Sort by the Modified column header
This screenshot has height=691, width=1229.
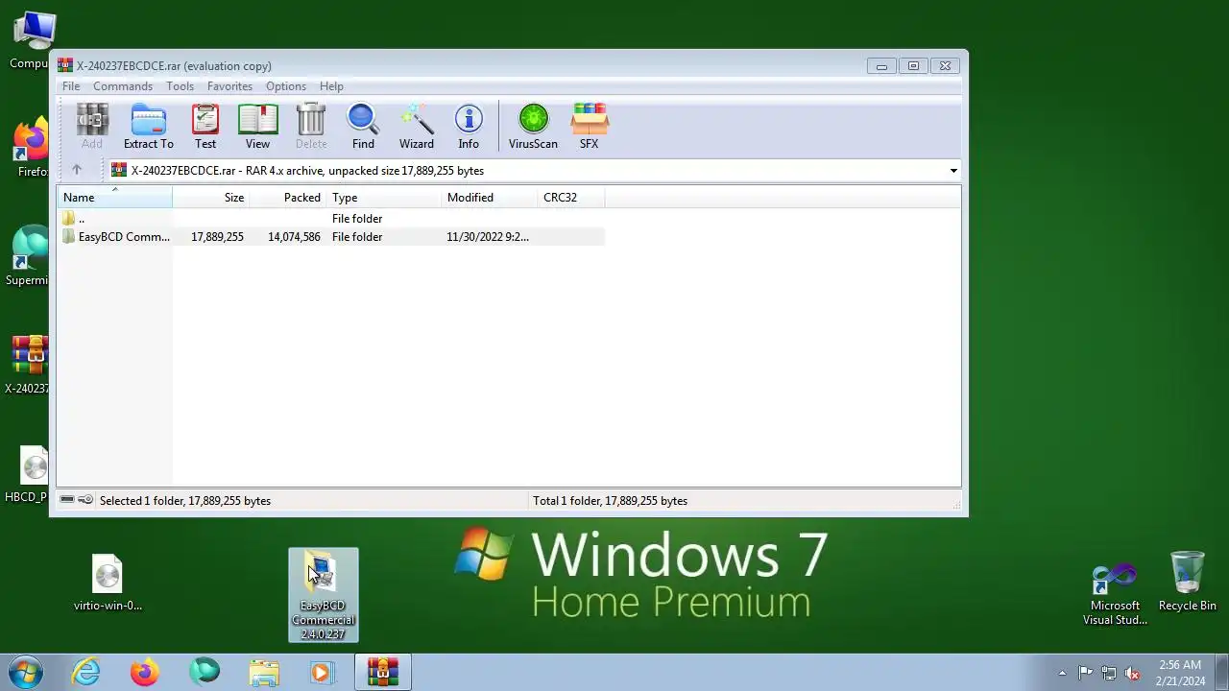pyautogui.click(x=490, y=197)
